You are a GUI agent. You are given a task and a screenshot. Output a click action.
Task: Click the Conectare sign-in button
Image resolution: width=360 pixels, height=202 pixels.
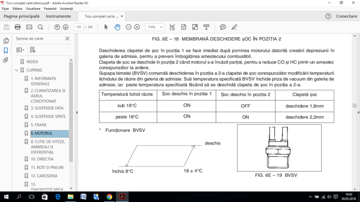coord(346,16)
